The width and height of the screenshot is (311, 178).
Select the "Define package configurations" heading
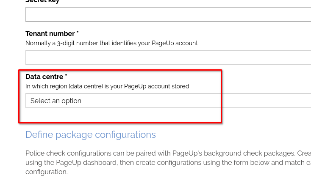point(91,134)
